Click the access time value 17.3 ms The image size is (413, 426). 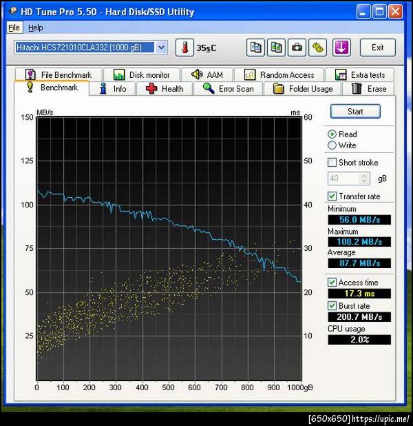coord(359,294)
